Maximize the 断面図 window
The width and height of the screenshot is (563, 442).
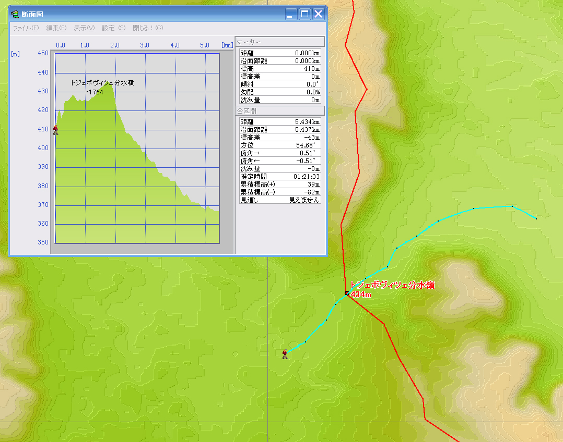pos(305,14)
